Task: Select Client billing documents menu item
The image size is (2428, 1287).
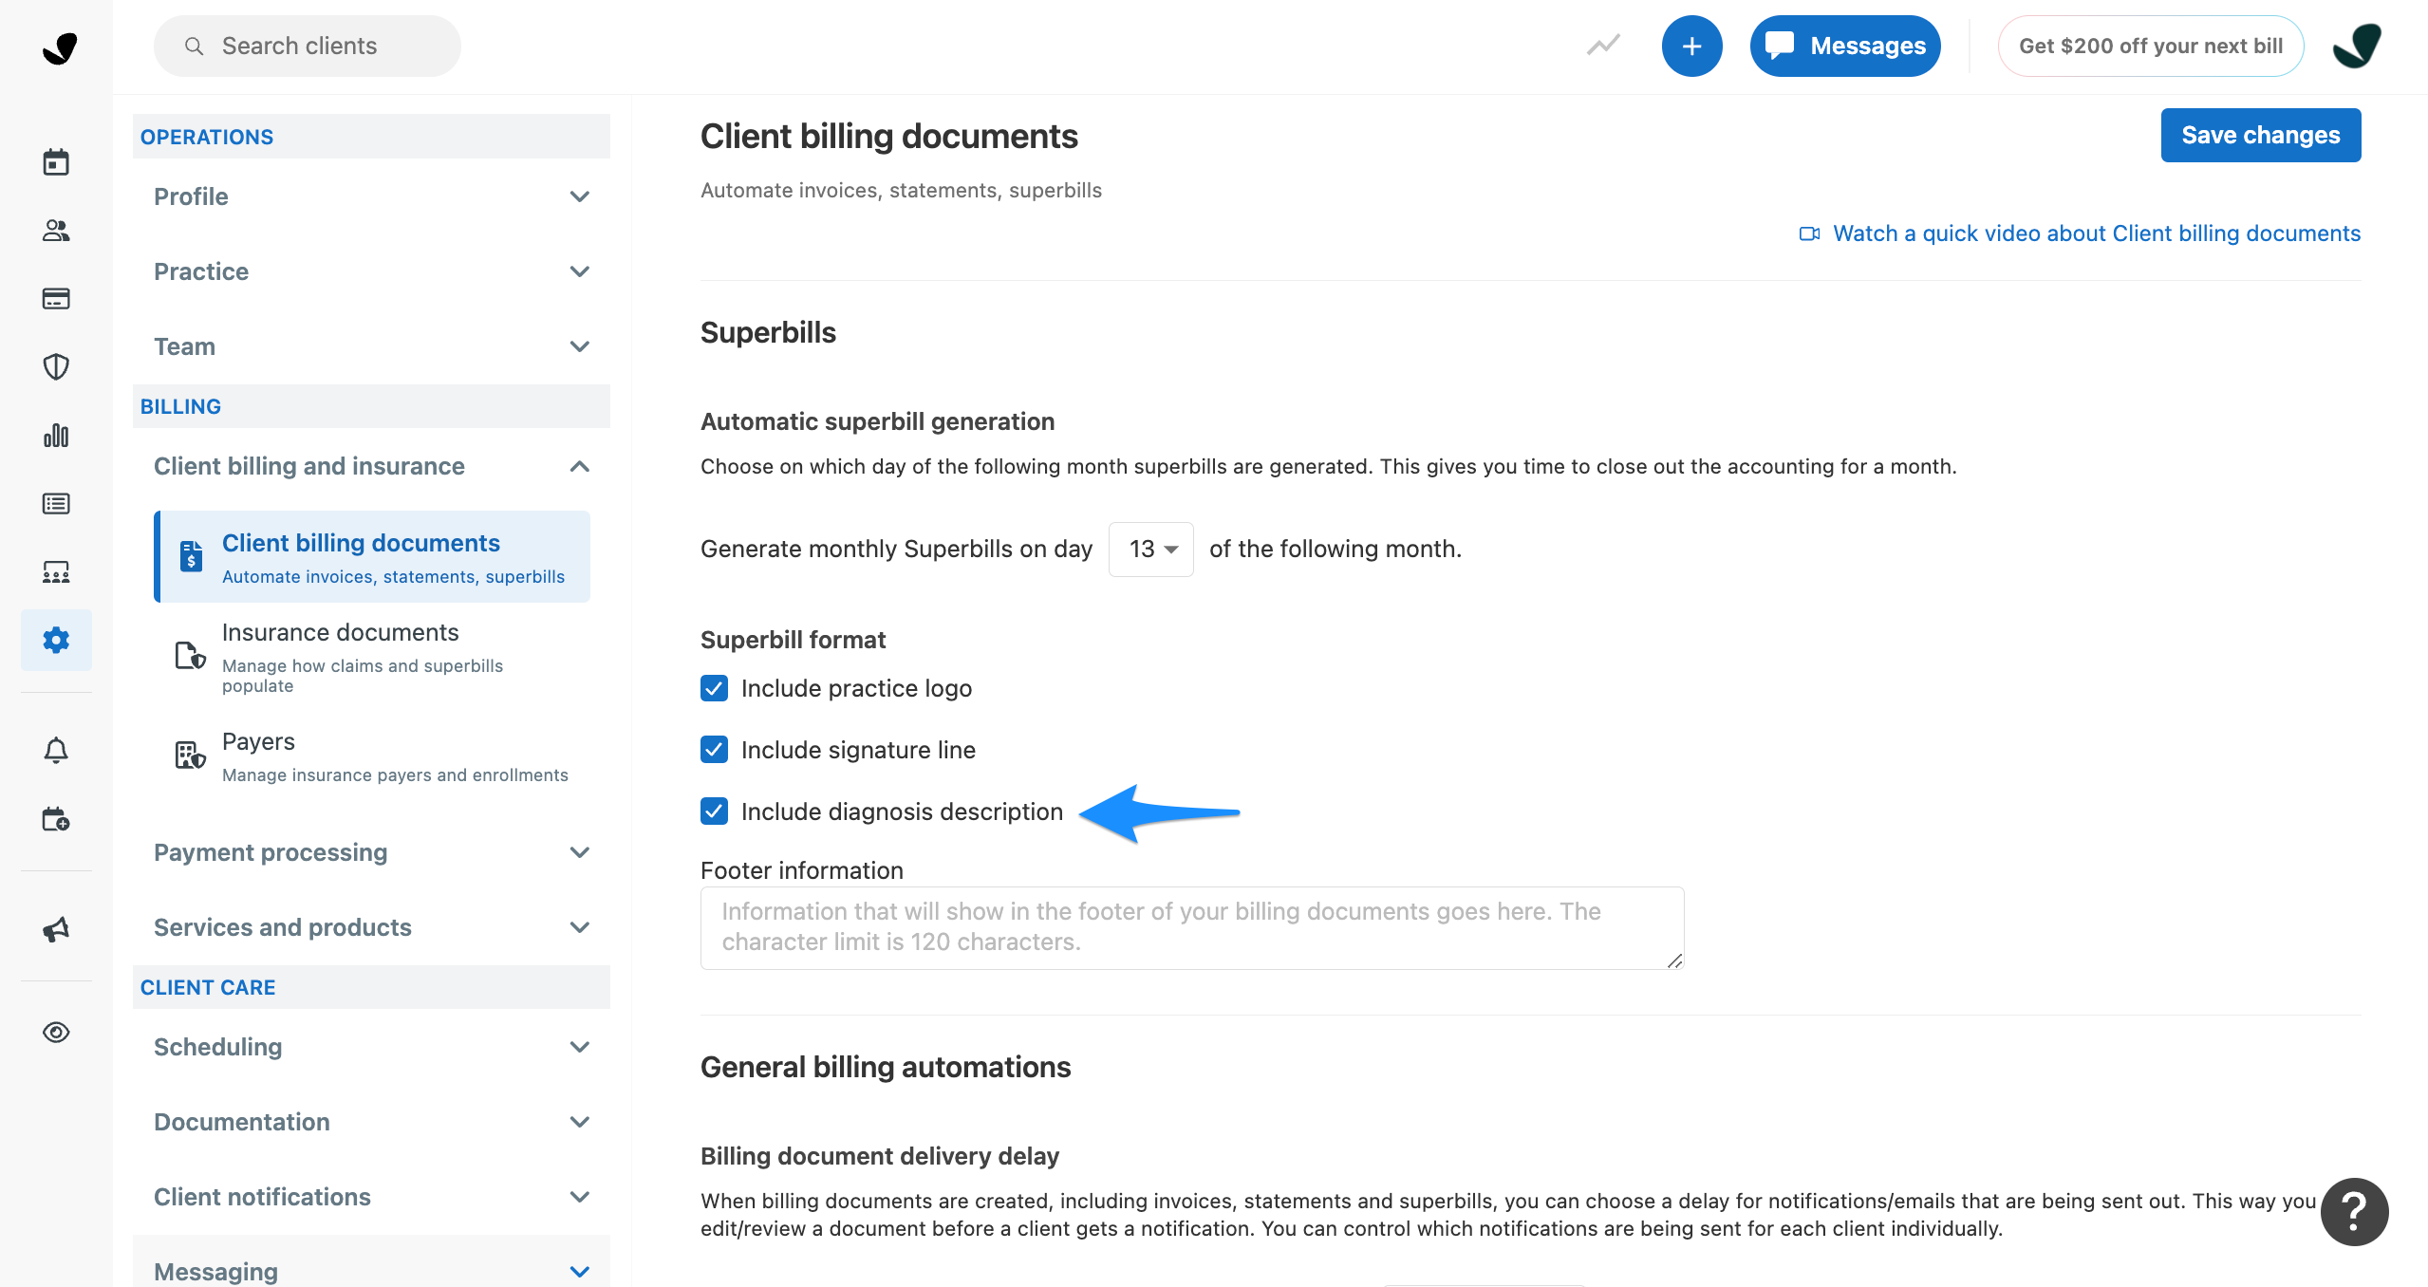Action: click(x=372, y=556)
